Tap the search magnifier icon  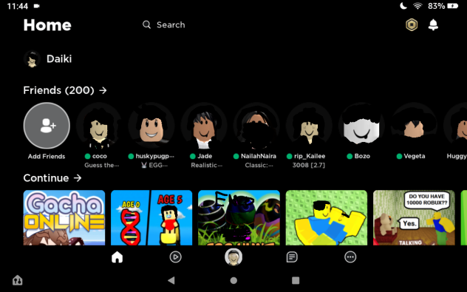(146, 24)
